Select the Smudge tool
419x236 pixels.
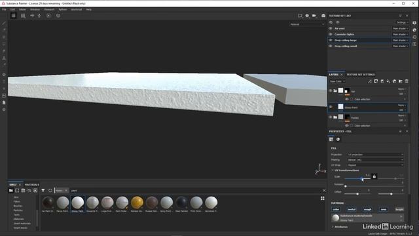pos(4,51)
